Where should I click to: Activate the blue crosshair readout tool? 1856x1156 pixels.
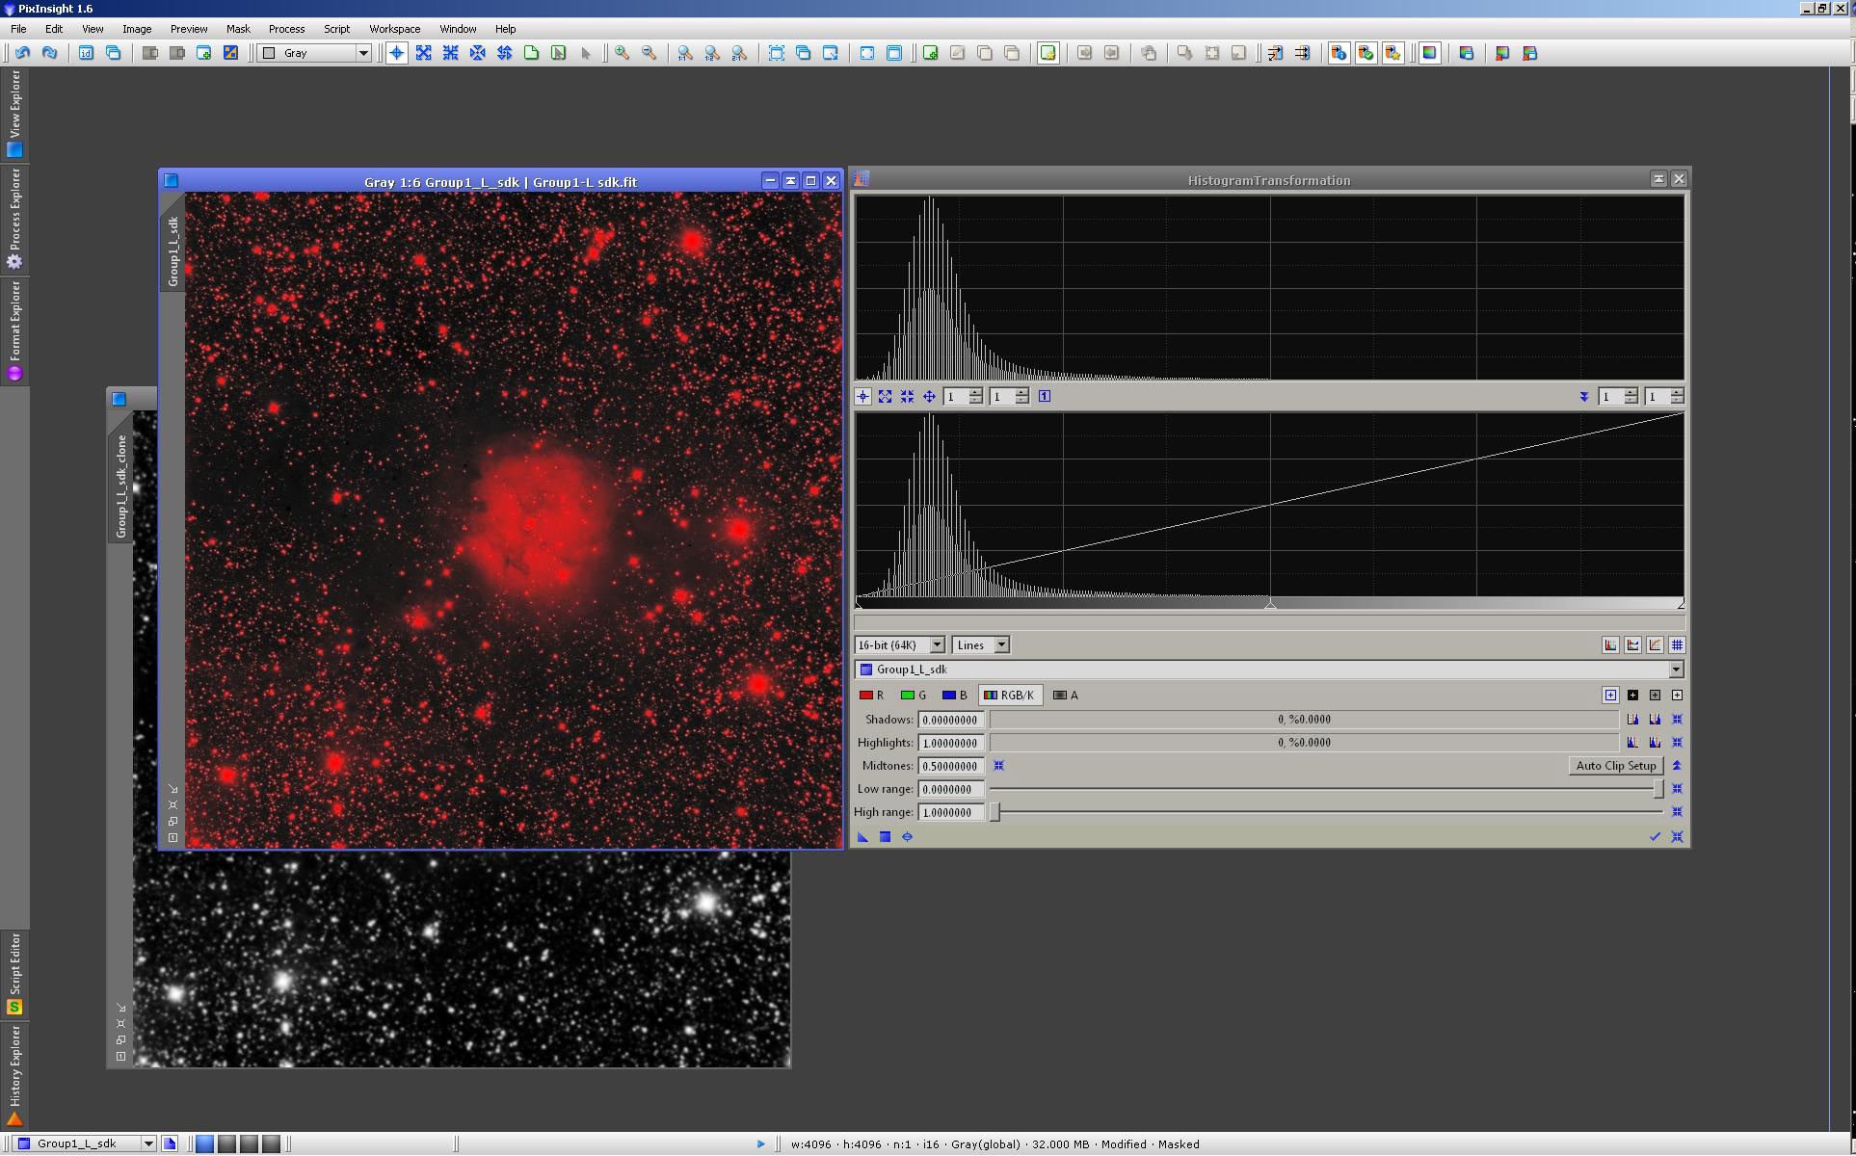[x=396, y=53]
